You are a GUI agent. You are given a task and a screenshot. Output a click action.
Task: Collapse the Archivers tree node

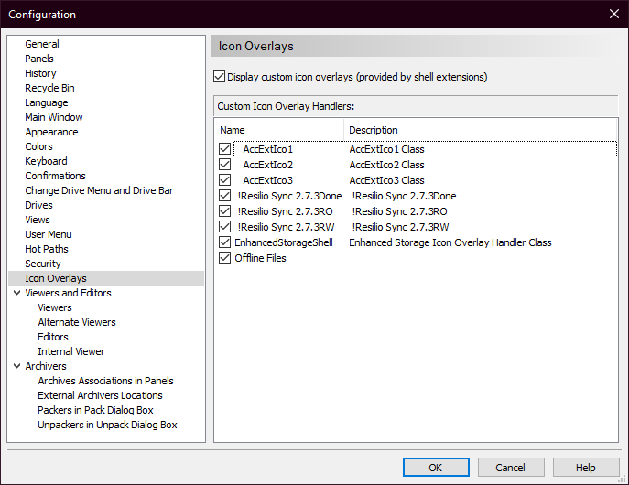pyautogui.click(x=17, y=366)
